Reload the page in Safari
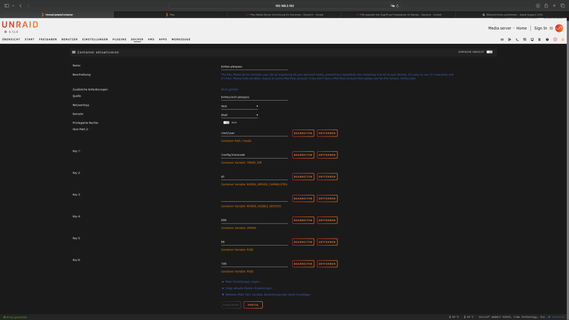 (x=398, y=6)
